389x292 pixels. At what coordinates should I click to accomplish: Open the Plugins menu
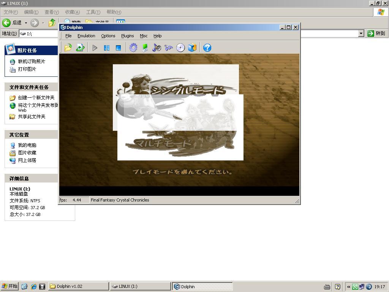tap(128, 36)
